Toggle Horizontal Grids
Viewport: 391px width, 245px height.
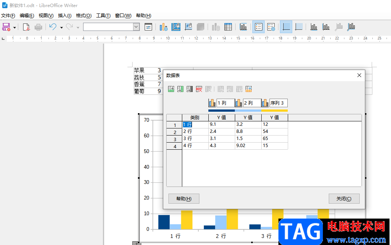click(x=286, y=27)
